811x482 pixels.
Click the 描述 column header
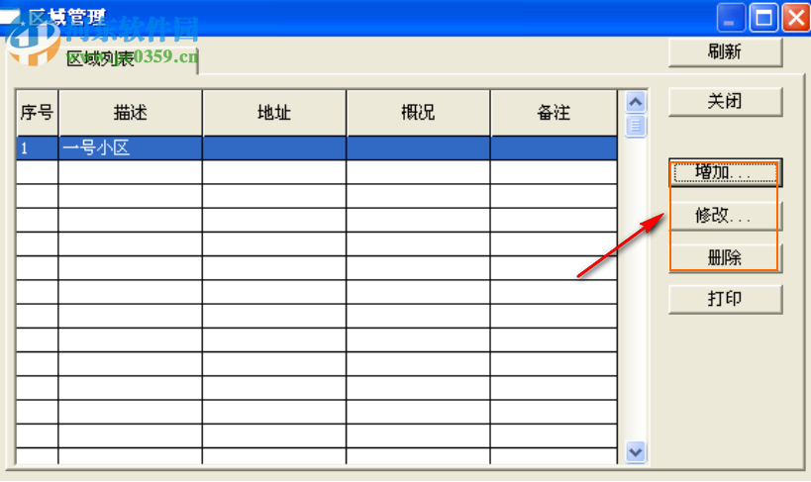tap(131, 113)
